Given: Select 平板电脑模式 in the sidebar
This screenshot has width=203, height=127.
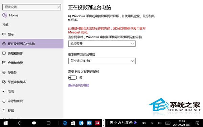Looking at the screenshot, I should point(32,82).
